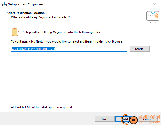Click the highlighted C:\Program Files\Reg Organizer text
161x125 pixels.
click(34, 49)
